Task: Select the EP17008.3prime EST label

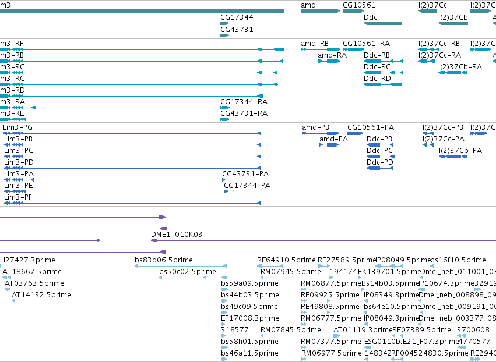Action: (x=250, y=318)
